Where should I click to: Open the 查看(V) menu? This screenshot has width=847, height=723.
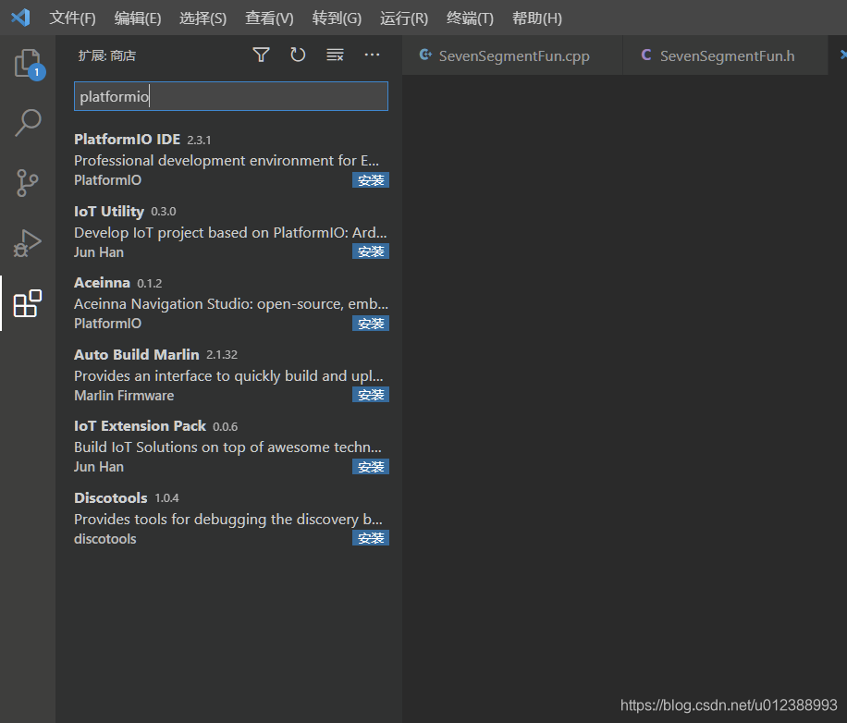pyautogui.click(x=269, y=18)
